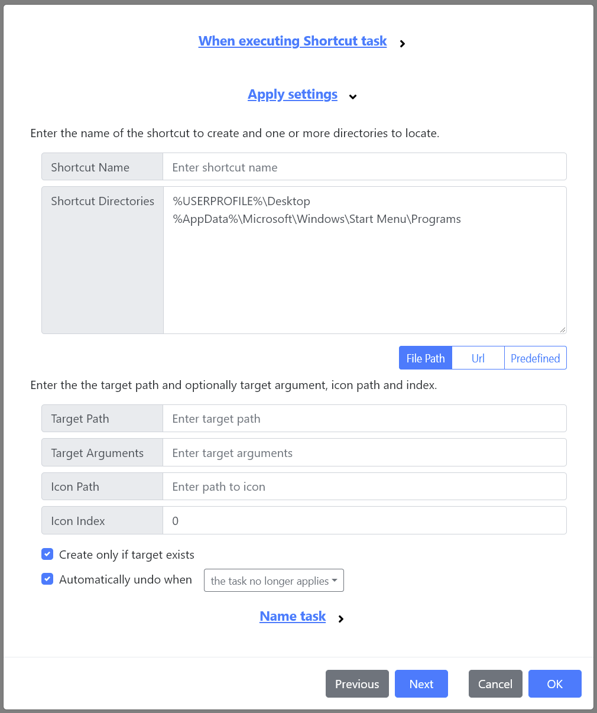Open the task no longer applies dropdown
The image size is (597, 713).
coord(273,580)
